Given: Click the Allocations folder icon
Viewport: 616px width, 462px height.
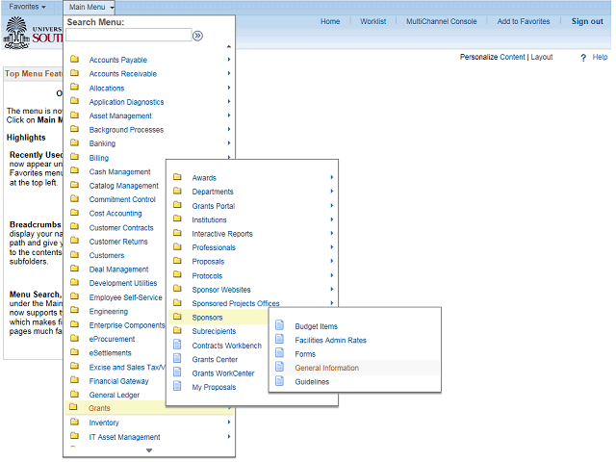Looking at the screenshot, I should (75, 88).
